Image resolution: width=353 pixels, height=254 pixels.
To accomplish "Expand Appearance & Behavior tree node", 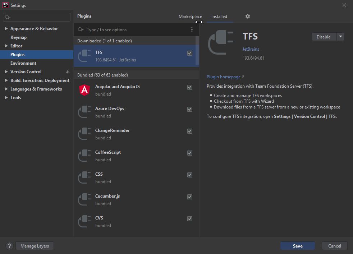I will (x=6, y=29).
